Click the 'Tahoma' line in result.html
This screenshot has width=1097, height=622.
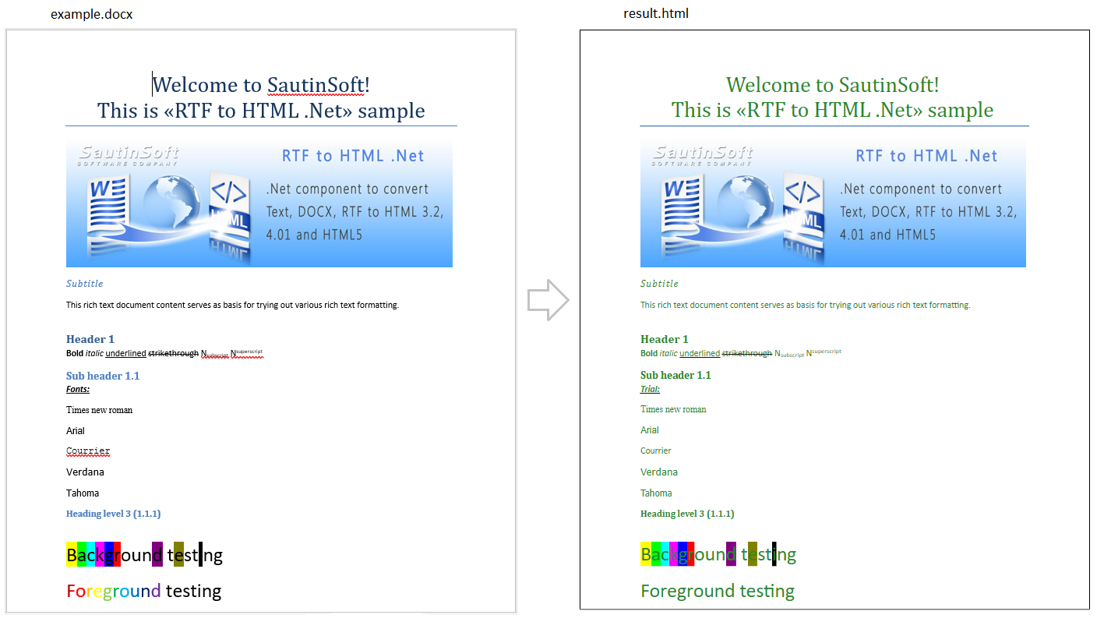pyautogui.click(x=656, y=493)
